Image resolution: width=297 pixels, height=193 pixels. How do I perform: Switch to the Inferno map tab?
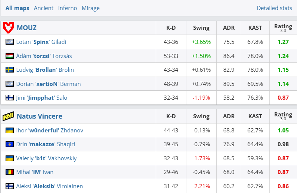[68, 8]
